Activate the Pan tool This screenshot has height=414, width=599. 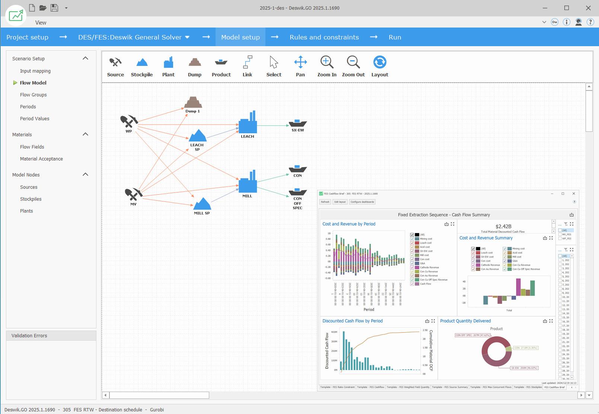pyautogui.click(x=300, y=67)
